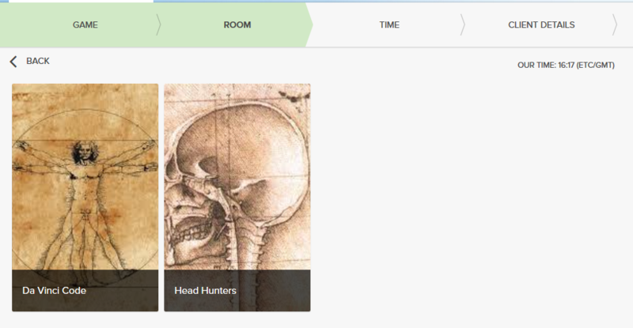Select the ROOM step tab

coord(237,25)
